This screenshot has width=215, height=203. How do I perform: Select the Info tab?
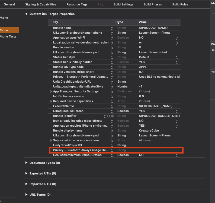pos(100,4)
